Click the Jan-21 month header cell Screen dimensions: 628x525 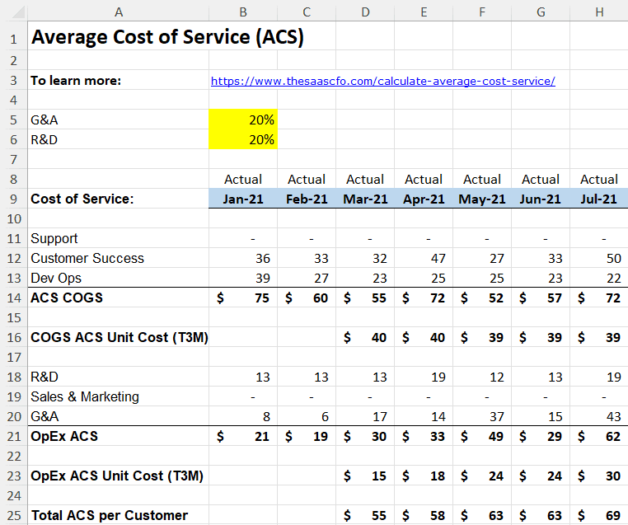point(243,199)
